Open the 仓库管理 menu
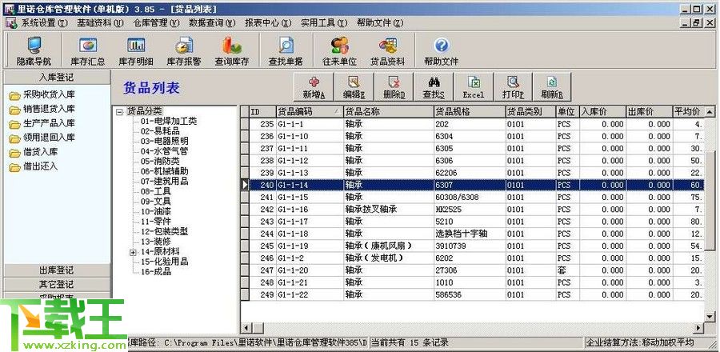Screen dimensions: 720x352 tap(156, 22)
